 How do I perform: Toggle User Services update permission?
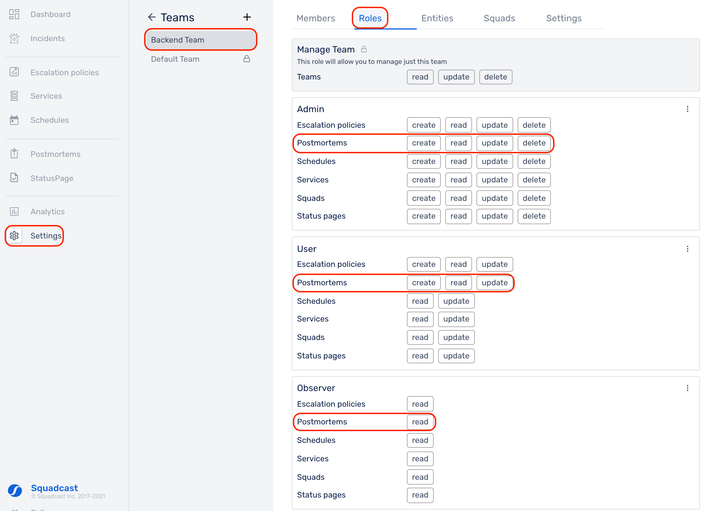457,319
